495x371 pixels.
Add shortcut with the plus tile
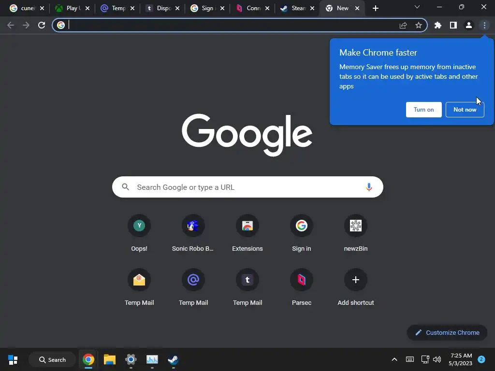point(356,287)
